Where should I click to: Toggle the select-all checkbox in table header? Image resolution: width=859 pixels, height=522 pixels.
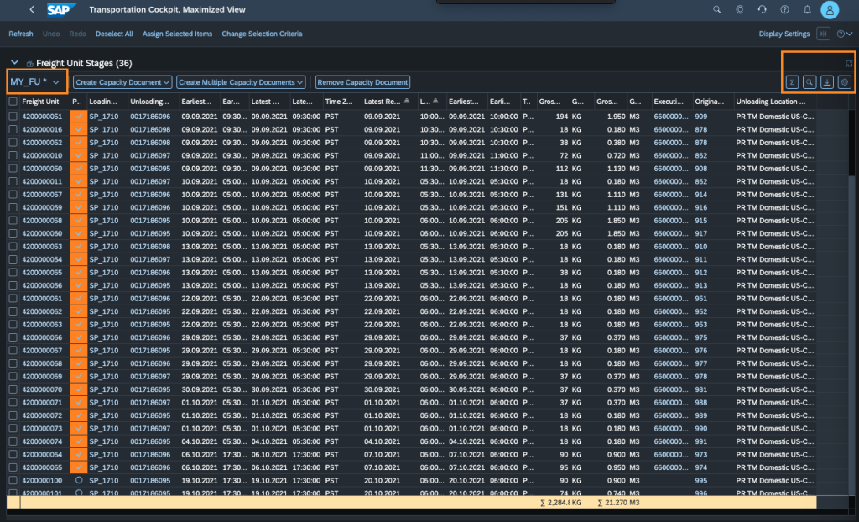[13, 102]
